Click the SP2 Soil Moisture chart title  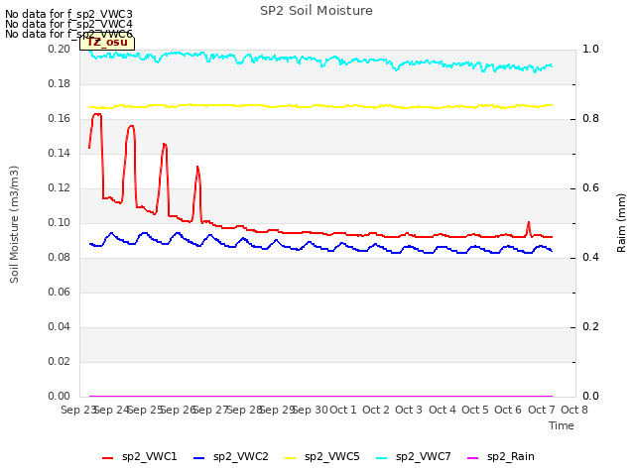click(317, 11)
